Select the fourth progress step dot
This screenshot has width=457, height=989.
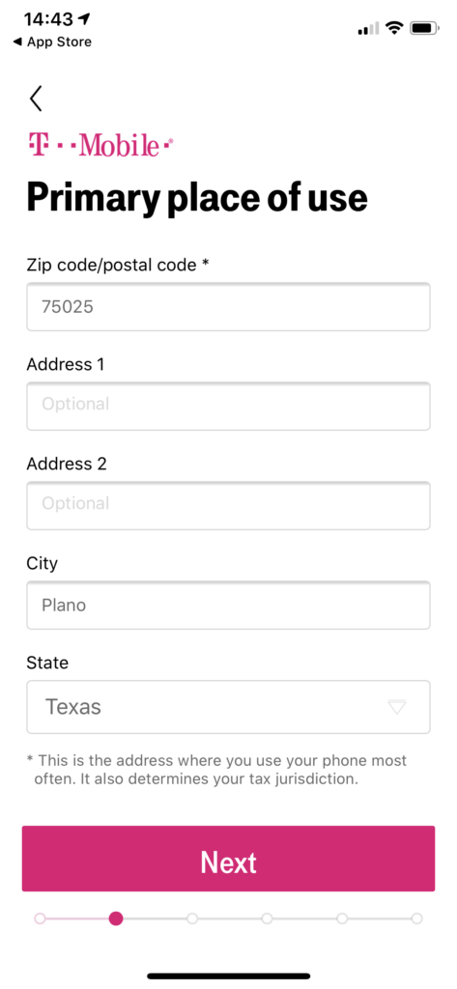pos(267,918)
